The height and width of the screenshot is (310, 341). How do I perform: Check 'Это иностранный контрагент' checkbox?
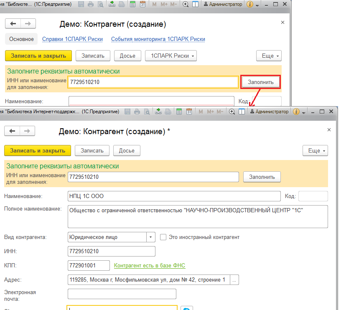click(163, 237)
